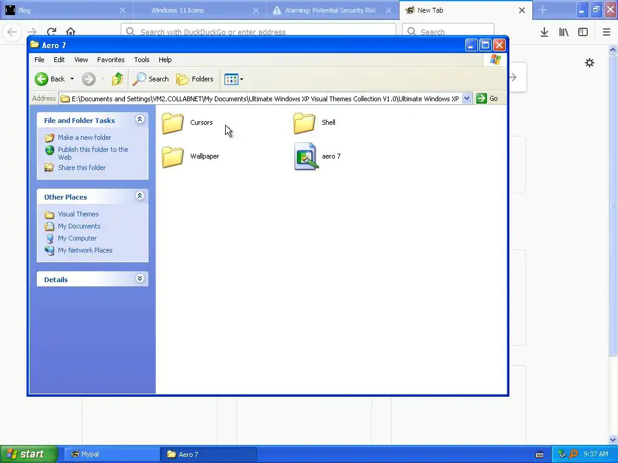Viewport: 618px width, 463px height.
Task: Open My Network Places link
Action: click(x=85, y=250)
